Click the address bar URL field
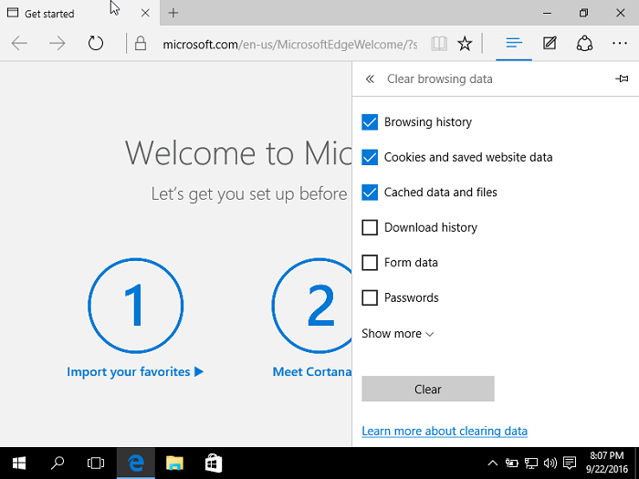 click(289, 44)
